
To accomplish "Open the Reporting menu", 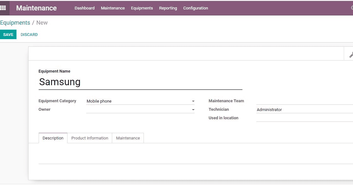I will (168, 8).
